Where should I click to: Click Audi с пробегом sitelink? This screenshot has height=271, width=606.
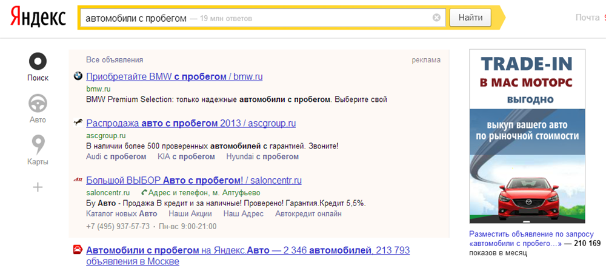point(116,156)
